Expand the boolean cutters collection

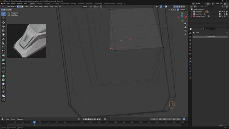pos(192,16)
